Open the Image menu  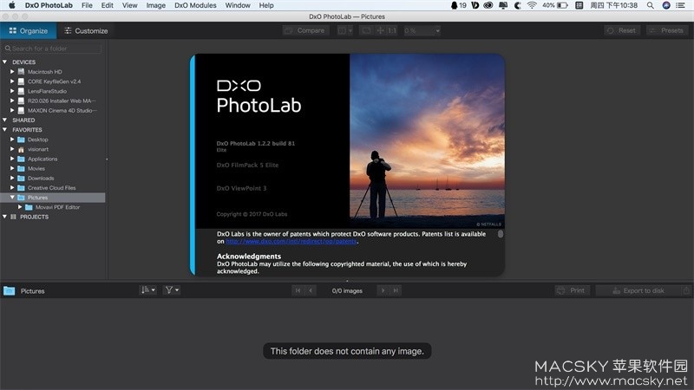click(156, 5)
